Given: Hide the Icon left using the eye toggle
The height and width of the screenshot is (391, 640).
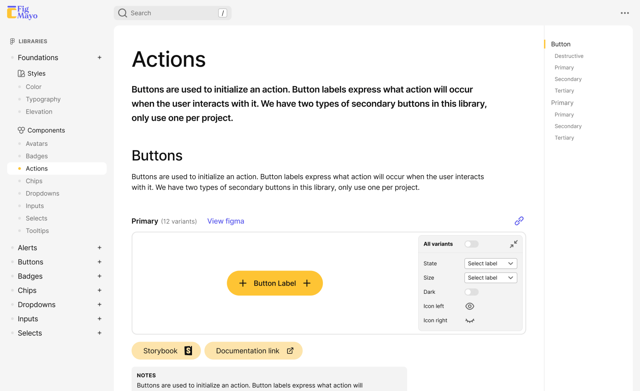Looking at the screenshot, I should pos(469,306).
